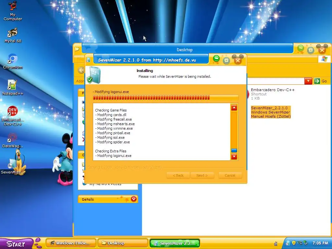The width and height of the screenshot is (332, 249).
Task: Click 'Please wait while SevenMizer' message
Action: coord(175,77)
